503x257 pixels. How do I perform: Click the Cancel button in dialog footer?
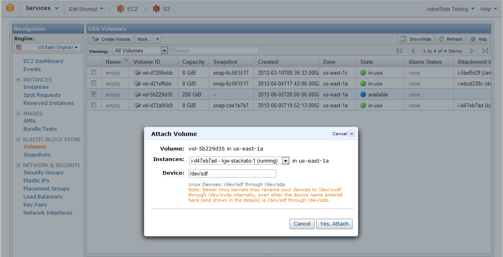pos(302,224)
